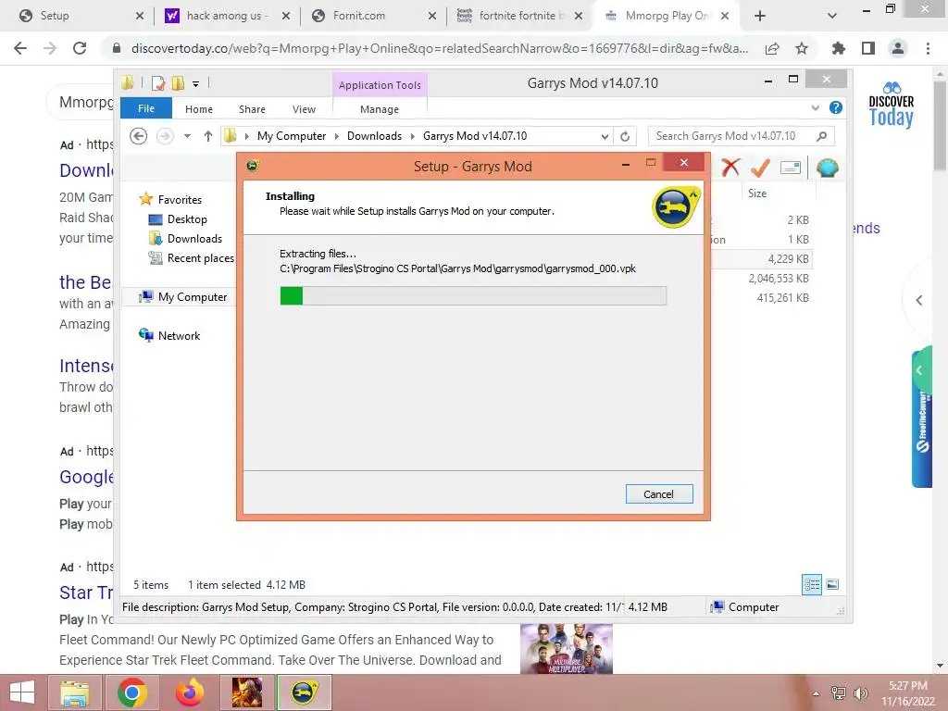This screenshot has height=711, width=948.
Task: Click the rename box toolbar icon
Action: tap(791, 168)
